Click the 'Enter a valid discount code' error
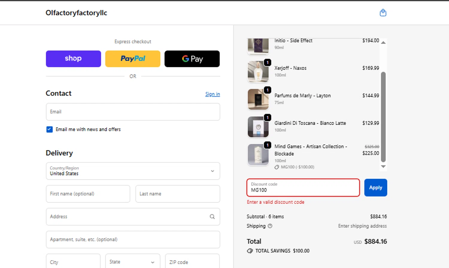The height and width of the screenshot is (268, 449). click(x=275, y=202)
